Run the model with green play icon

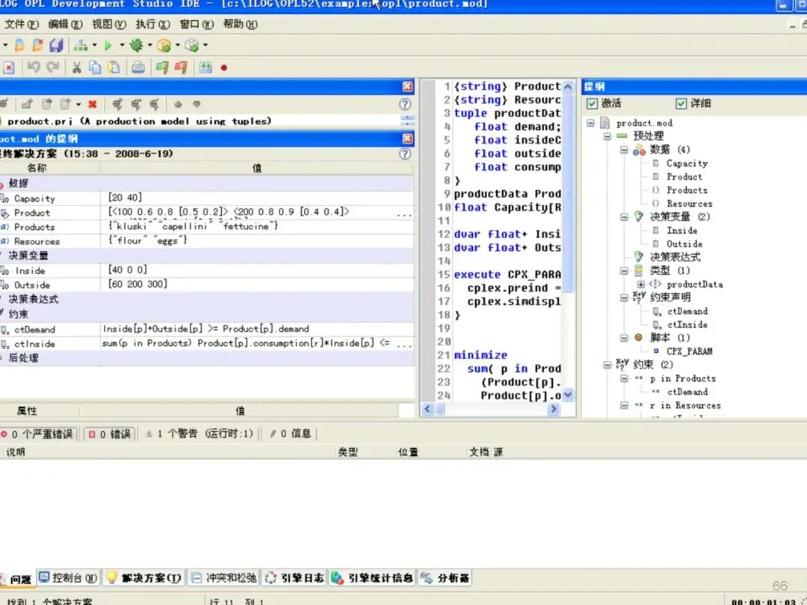click(x=108, y=46)
